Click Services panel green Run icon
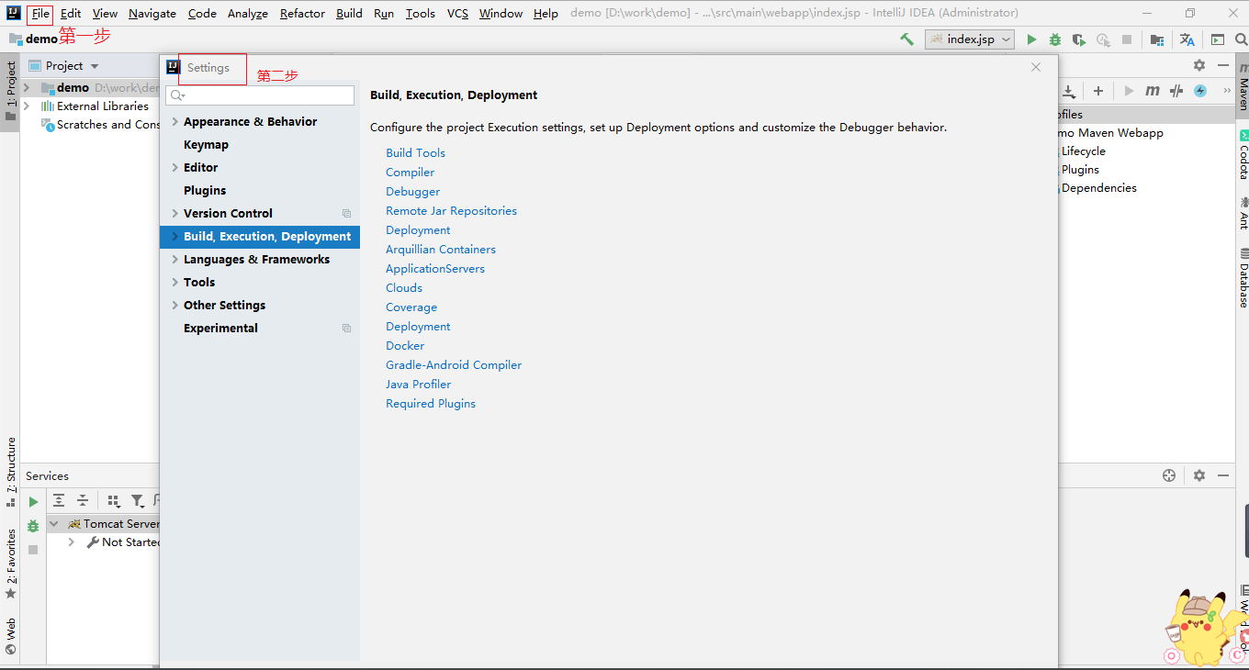The image size is (1249, 670). click(33, 502)
